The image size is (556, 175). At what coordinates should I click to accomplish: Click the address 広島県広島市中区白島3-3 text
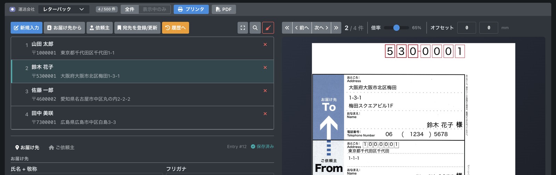click(88, 122)
